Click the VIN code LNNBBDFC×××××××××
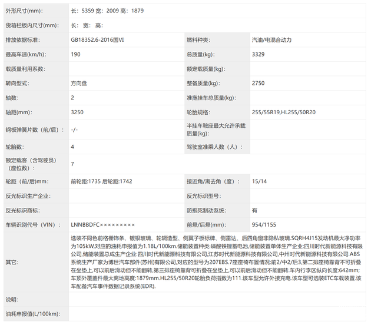 [x=102, y=224]
